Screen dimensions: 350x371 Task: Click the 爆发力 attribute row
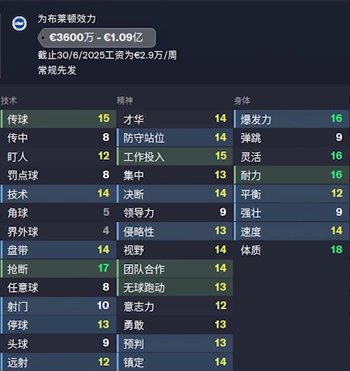click(x=291, y=119)
